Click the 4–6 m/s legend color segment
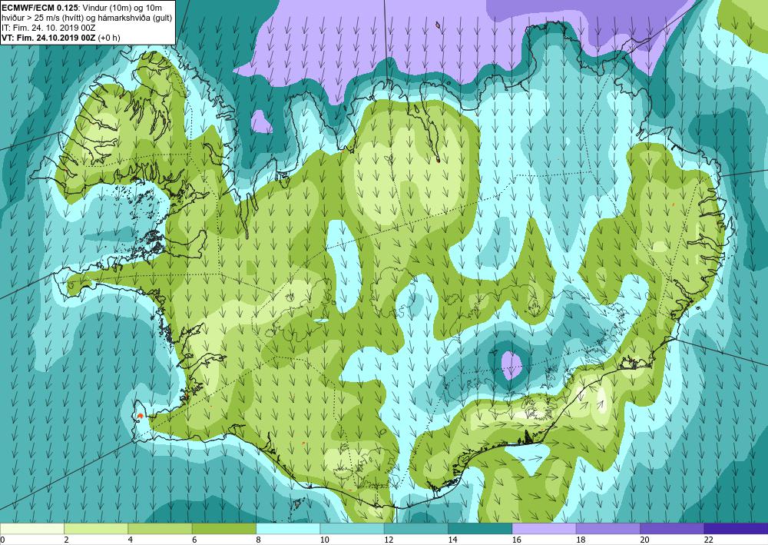This screenshot has height=545, width=768. click(160, 528)
